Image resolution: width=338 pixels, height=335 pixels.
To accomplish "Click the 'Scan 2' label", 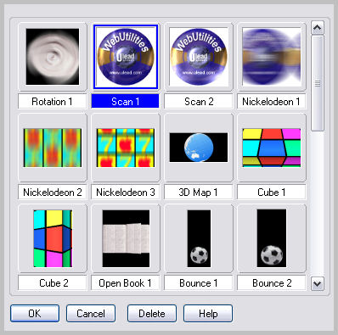I will [199, 102].
